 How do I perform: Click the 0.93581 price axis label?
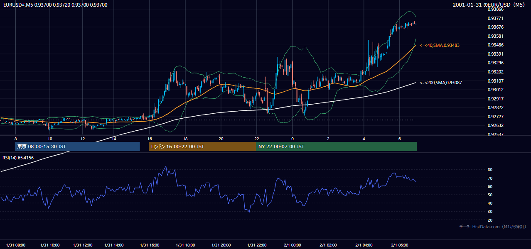click(496, 36)
